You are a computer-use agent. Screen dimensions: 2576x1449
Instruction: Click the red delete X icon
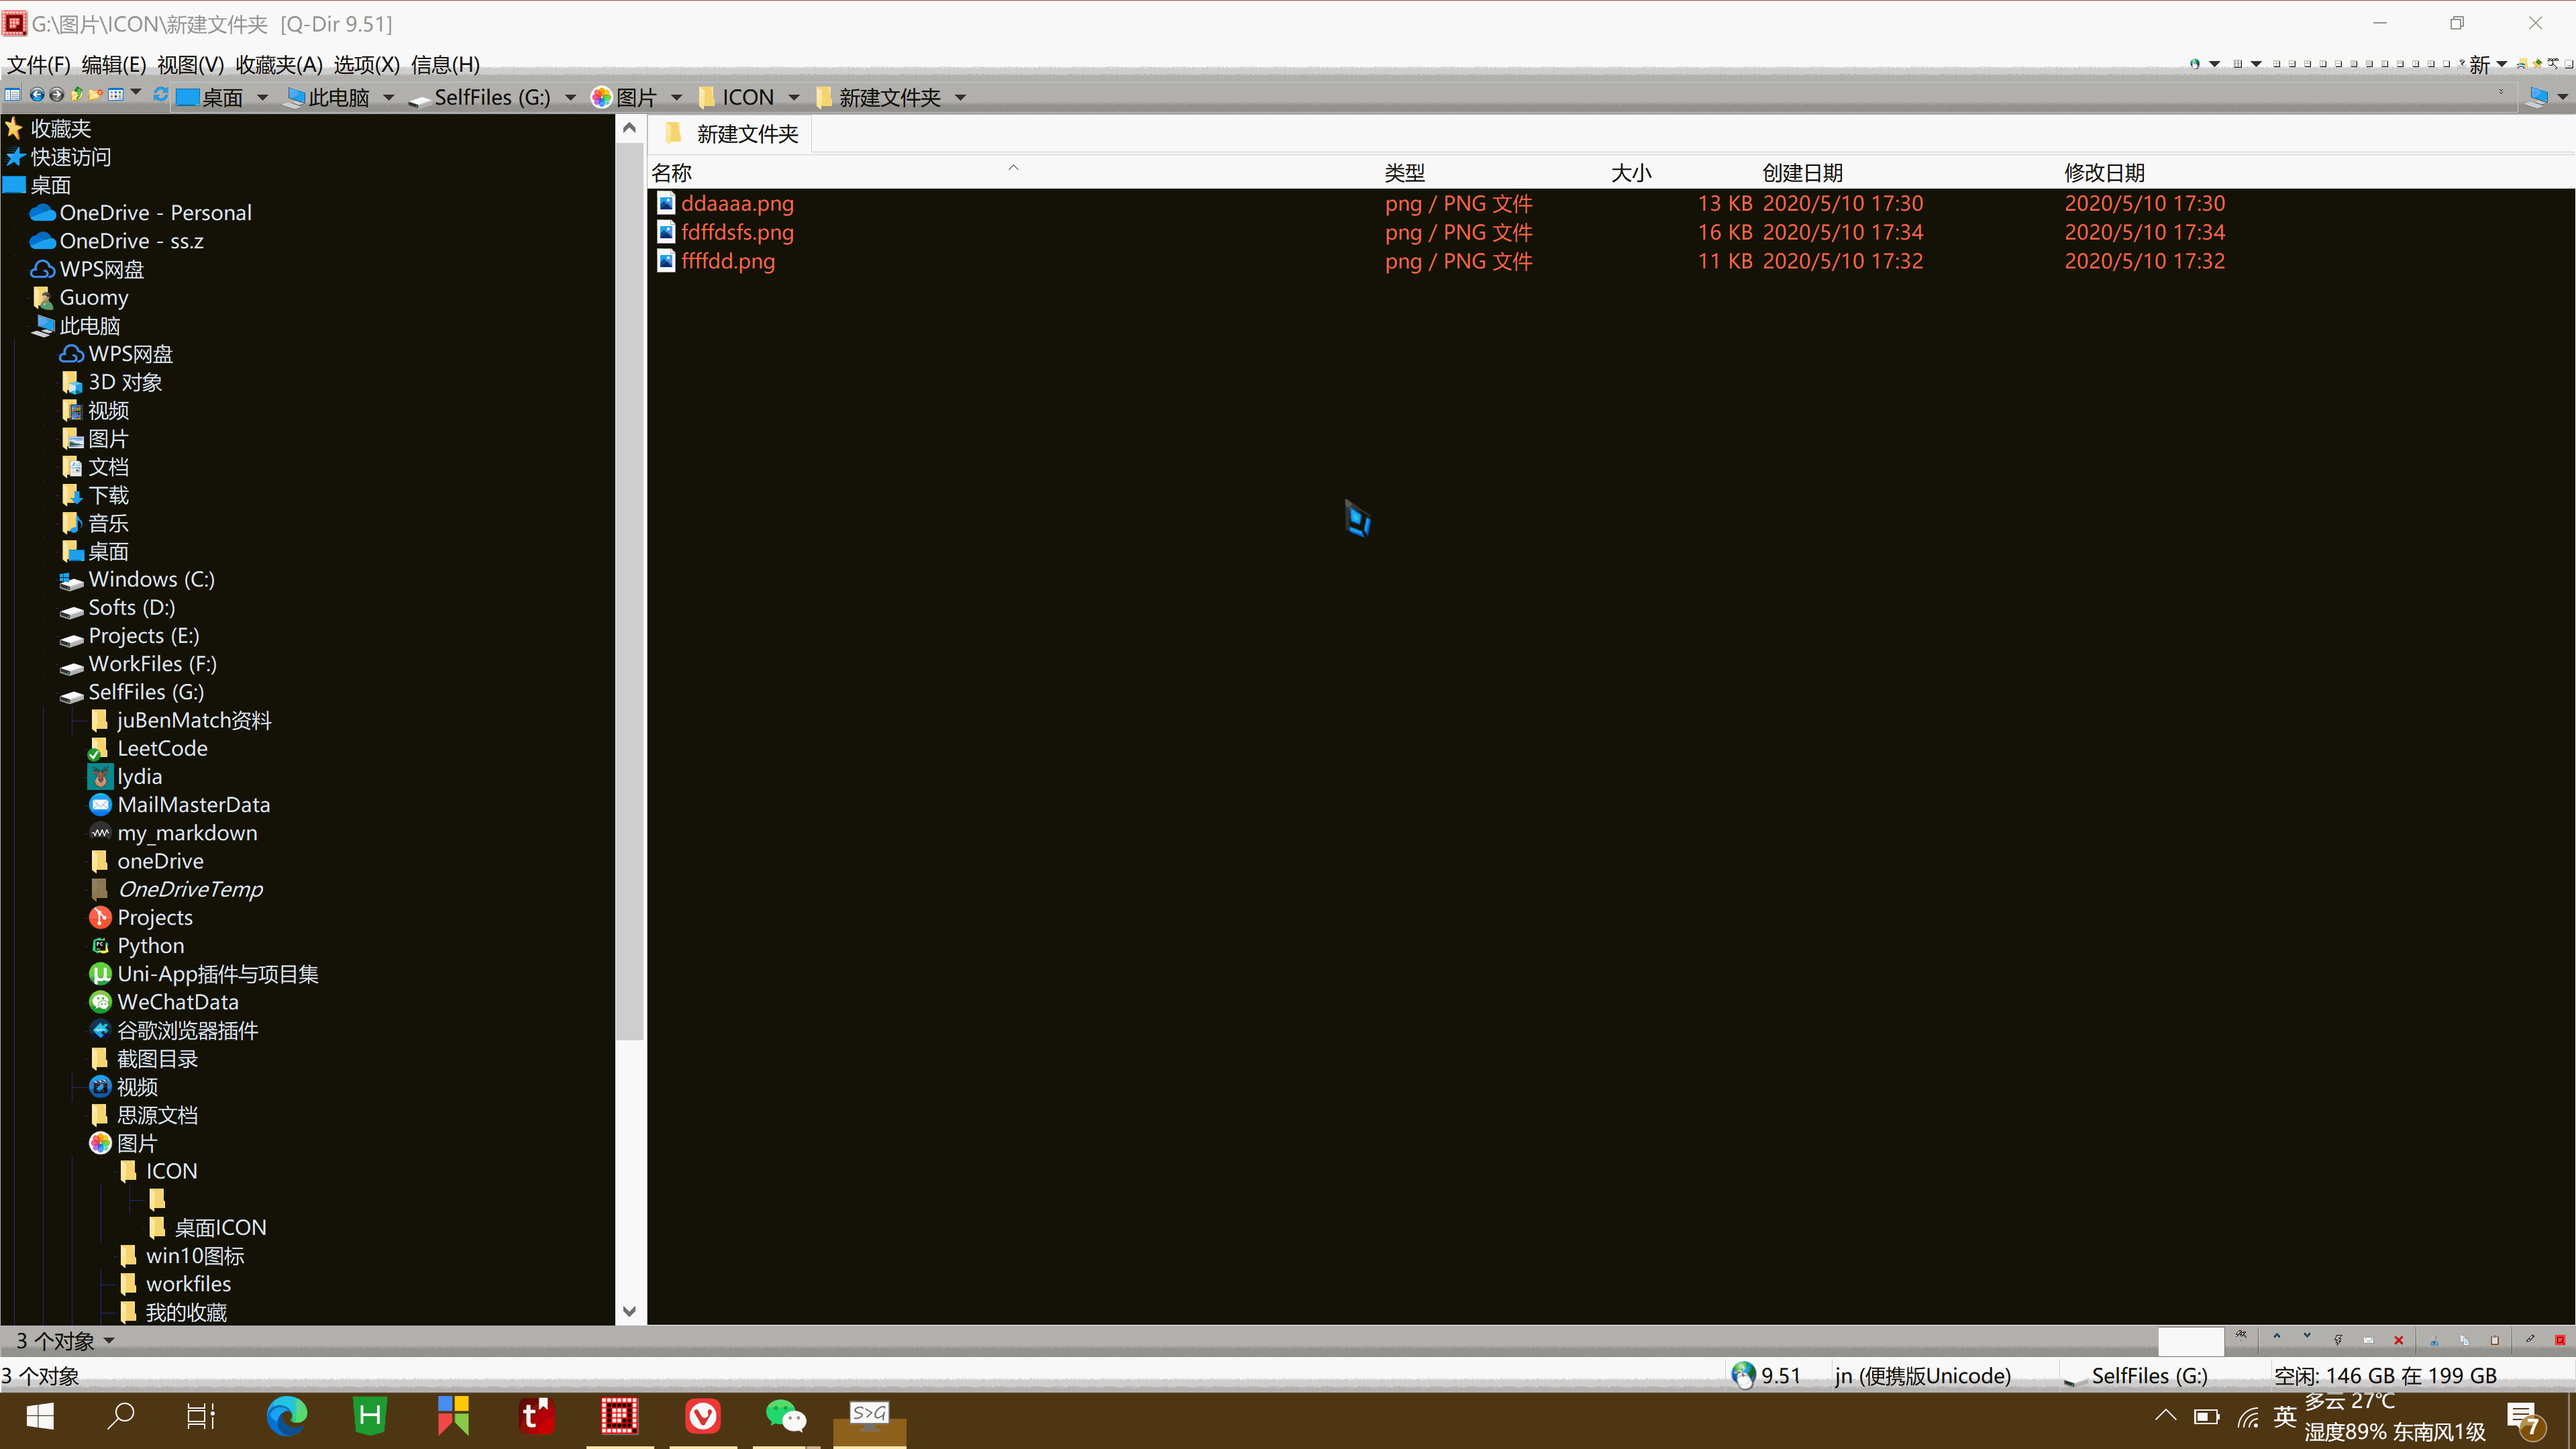tap(2398, 1340)
